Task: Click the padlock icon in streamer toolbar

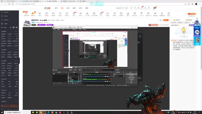Action: coord(162,13)
